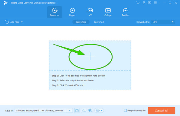Open the Convert All to MP4 dropdown

tap(163, 22)
